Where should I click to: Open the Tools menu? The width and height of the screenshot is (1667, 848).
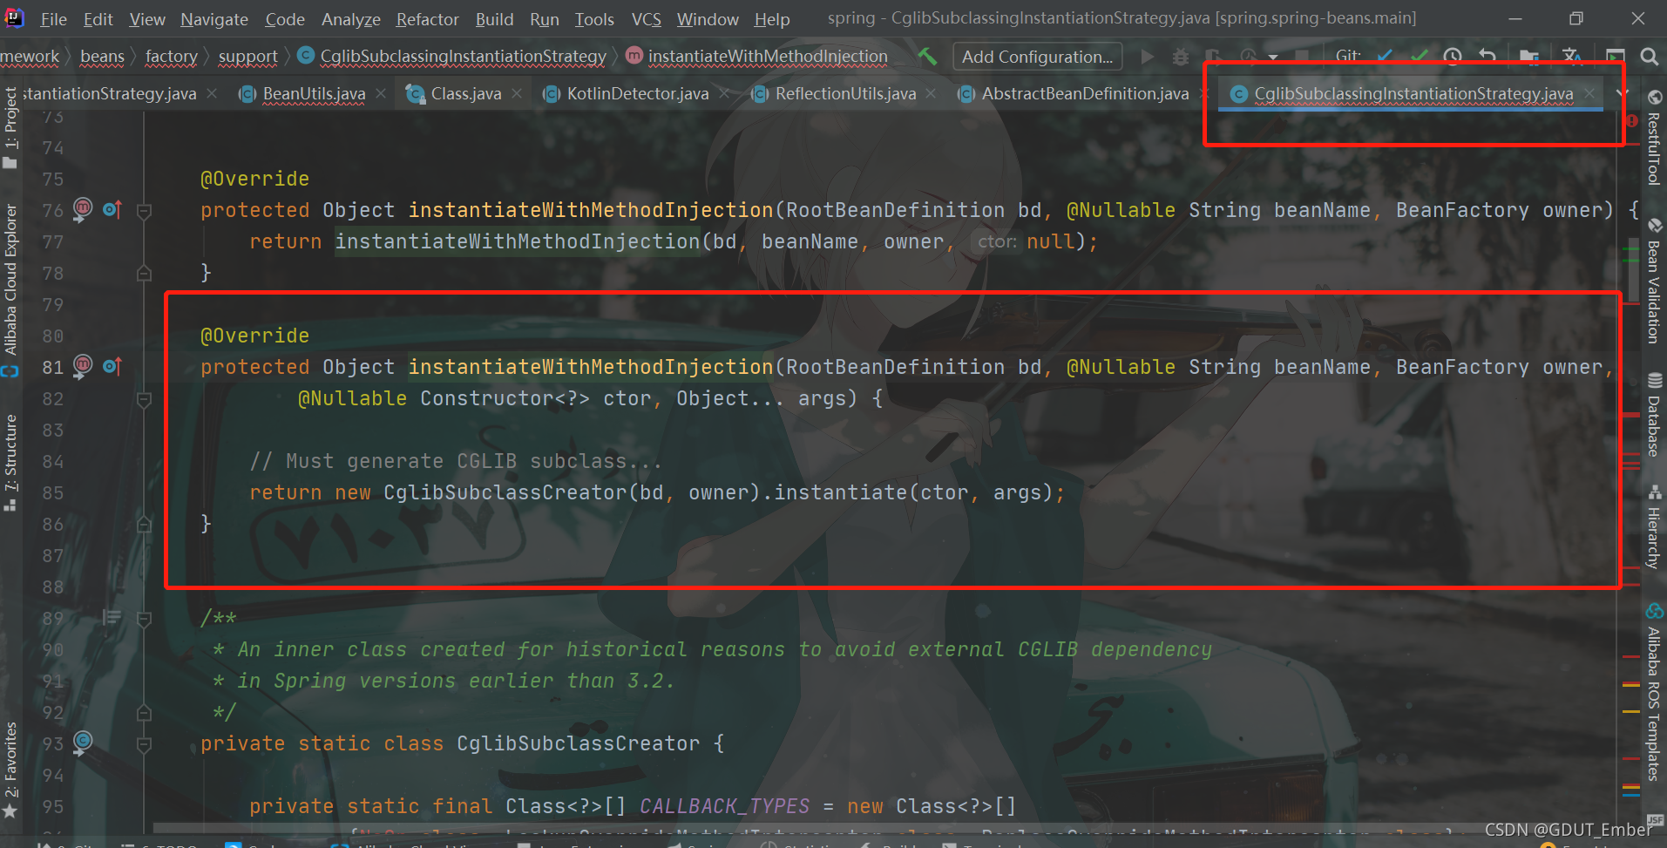[x=593, y=19]
